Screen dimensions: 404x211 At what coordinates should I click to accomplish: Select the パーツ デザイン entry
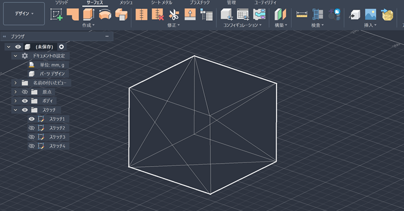click(52, 74)
